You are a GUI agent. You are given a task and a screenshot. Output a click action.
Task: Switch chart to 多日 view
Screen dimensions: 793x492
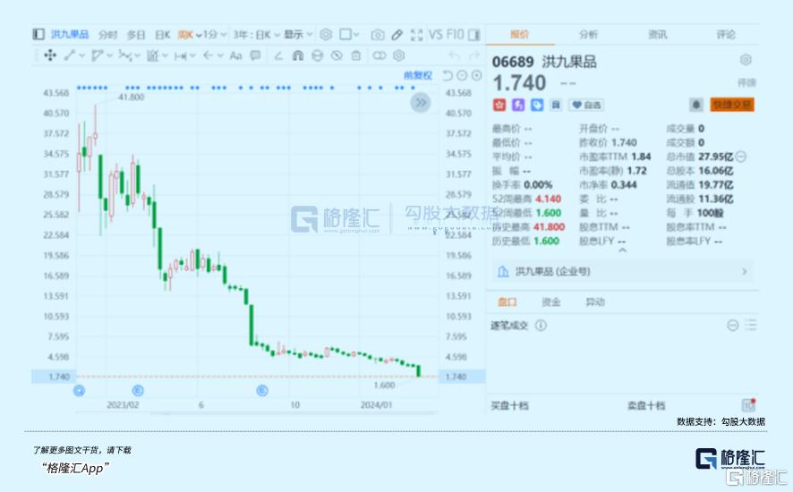136,34
